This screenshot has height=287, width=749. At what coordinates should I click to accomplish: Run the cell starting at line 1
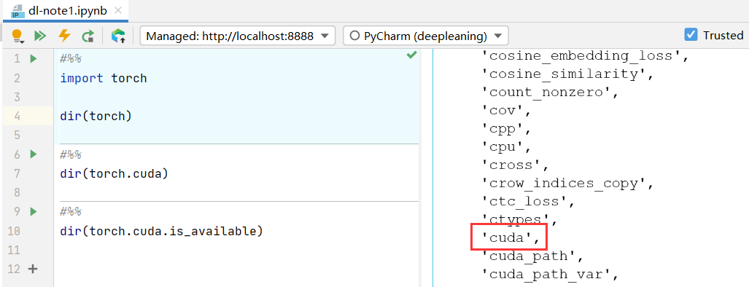point(33,59)
